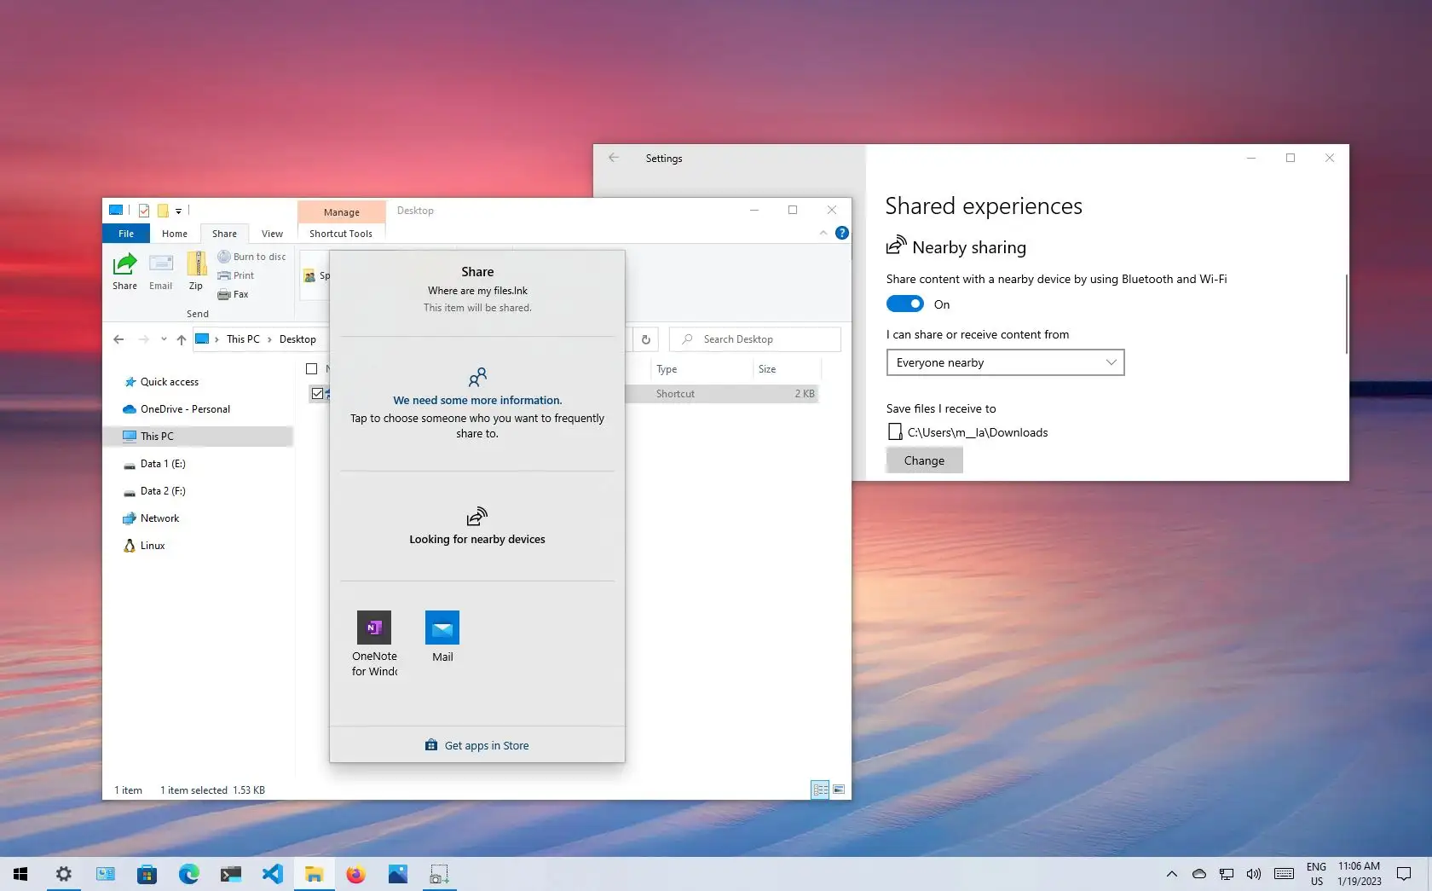The image size is (1432, 891).
Task: Switch to the View ribbon tab
Action: coord(272,233)
